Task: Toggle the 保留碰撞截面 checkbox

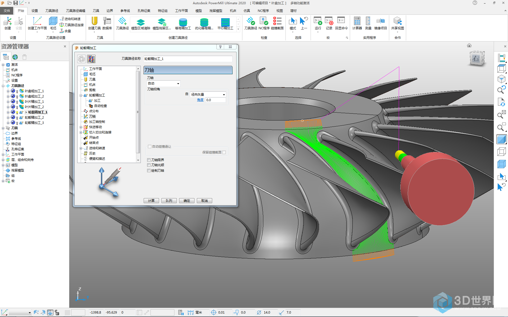Action: click(x=224, y=152)
